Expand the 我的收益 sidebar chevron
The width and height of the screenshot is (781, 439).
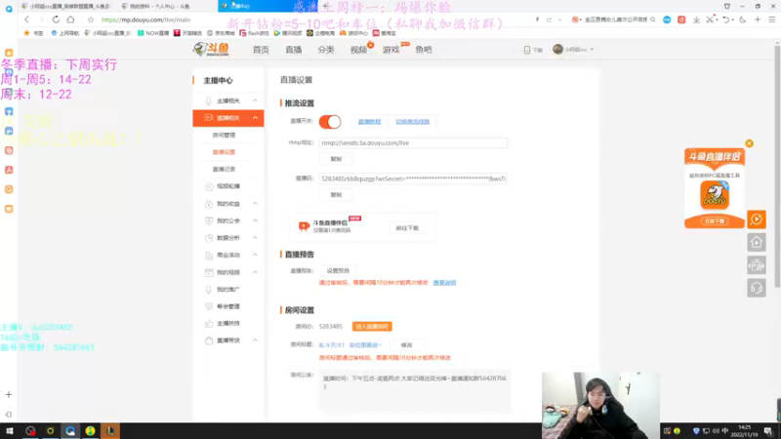click(255, 204)
